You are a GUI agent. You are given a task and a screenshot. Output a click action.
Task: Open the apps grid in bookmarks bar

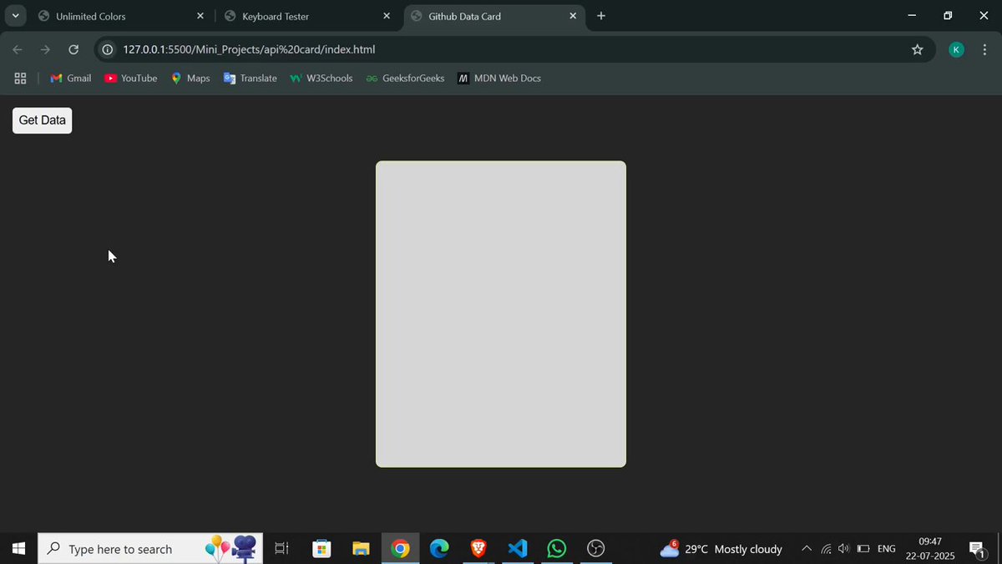pos(21,78)
